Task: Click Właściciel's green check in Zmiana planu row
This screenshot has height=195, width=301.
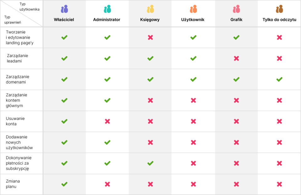Action: click(64, 184)
